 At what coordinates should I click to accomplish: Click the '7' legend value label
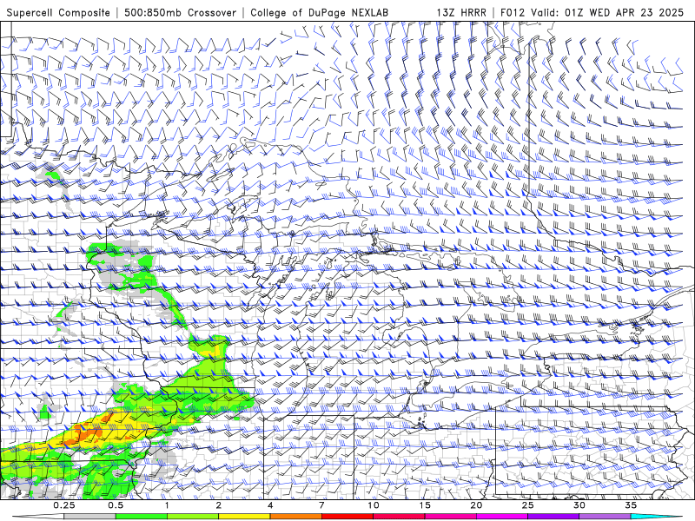coord(321,505)
